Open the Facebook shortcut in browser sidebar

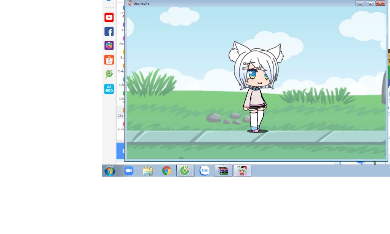point(109,32)
